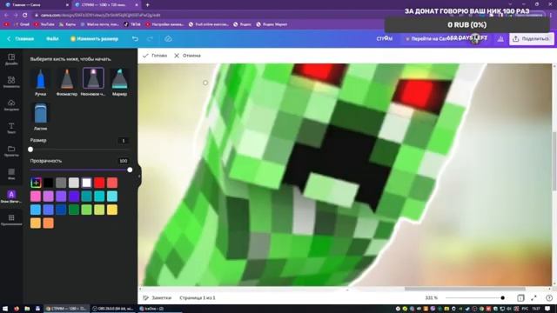Click Готово to finish drawing
The width and height of the screenshot is (557, 313).
[x=155, y=56]
